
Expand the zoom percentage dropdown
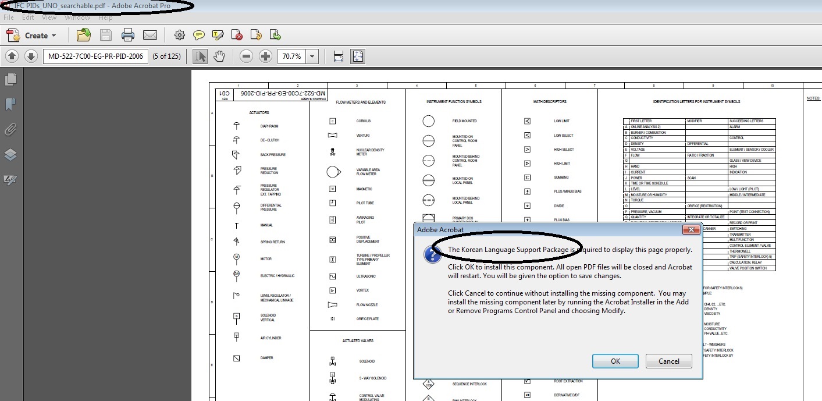click(311, 56)
